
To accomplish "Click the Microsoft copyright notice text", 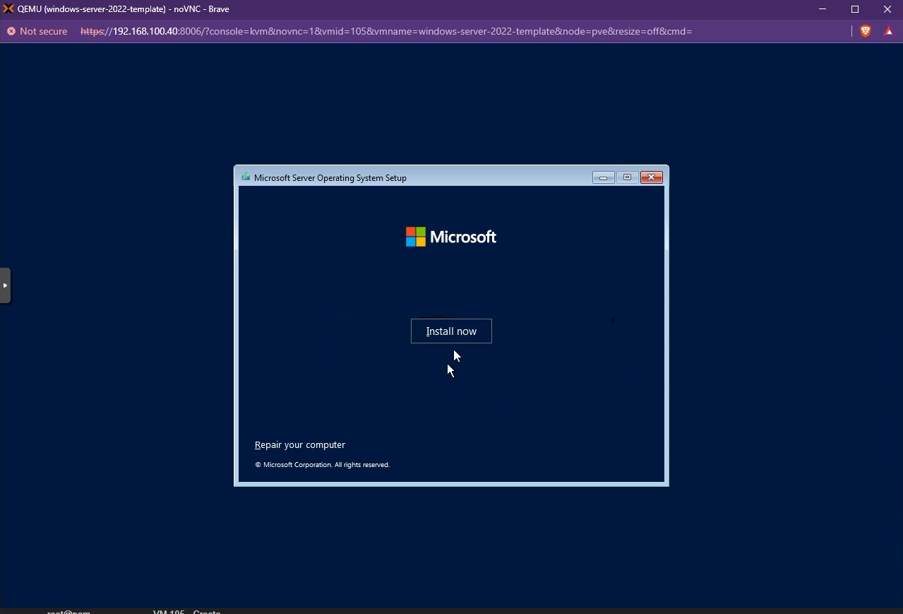I will point(322,464).
